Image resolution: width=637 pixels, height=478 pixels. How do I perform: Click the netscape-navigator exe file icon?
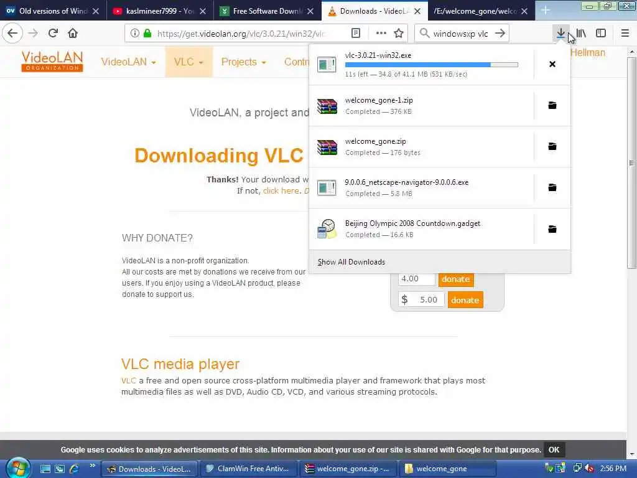coord(327,188)
